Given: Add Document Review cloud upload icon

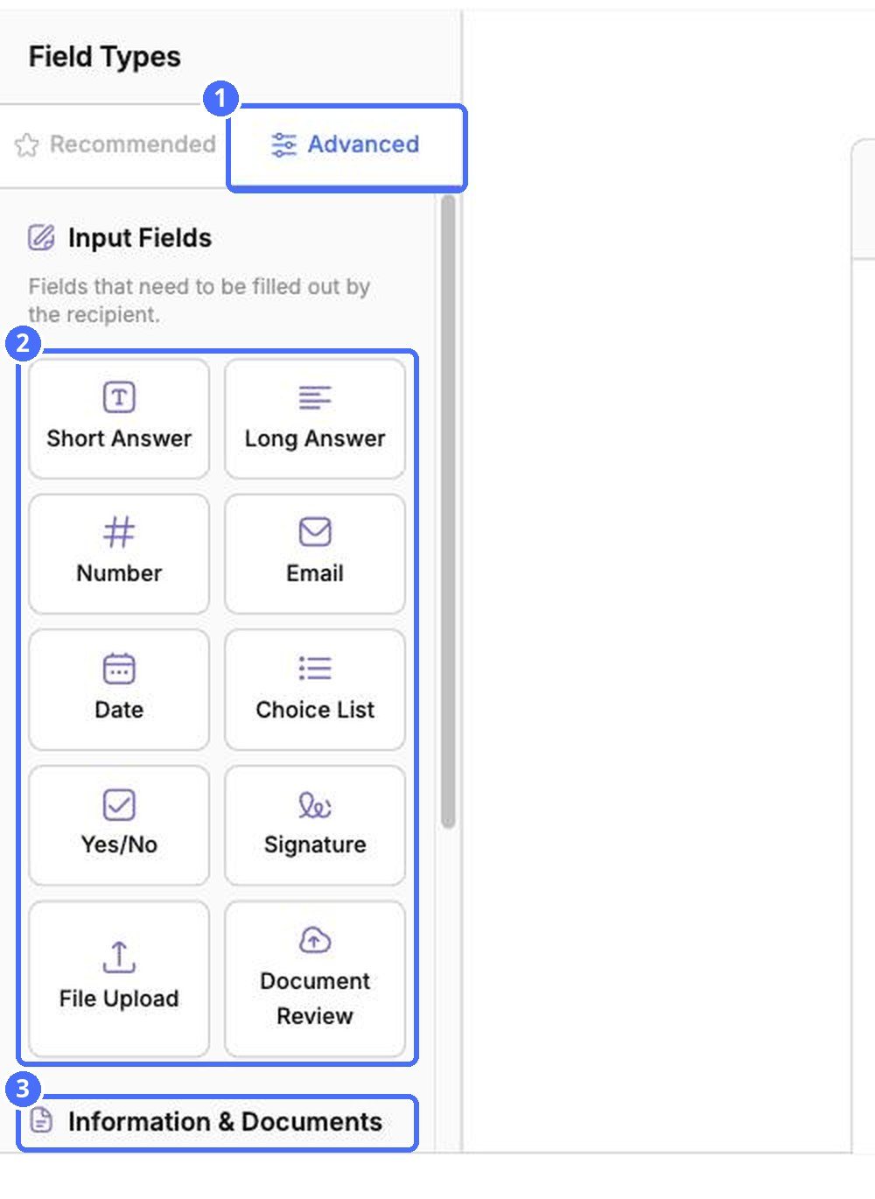Looking at the screenshot, I should coord(315,940).
